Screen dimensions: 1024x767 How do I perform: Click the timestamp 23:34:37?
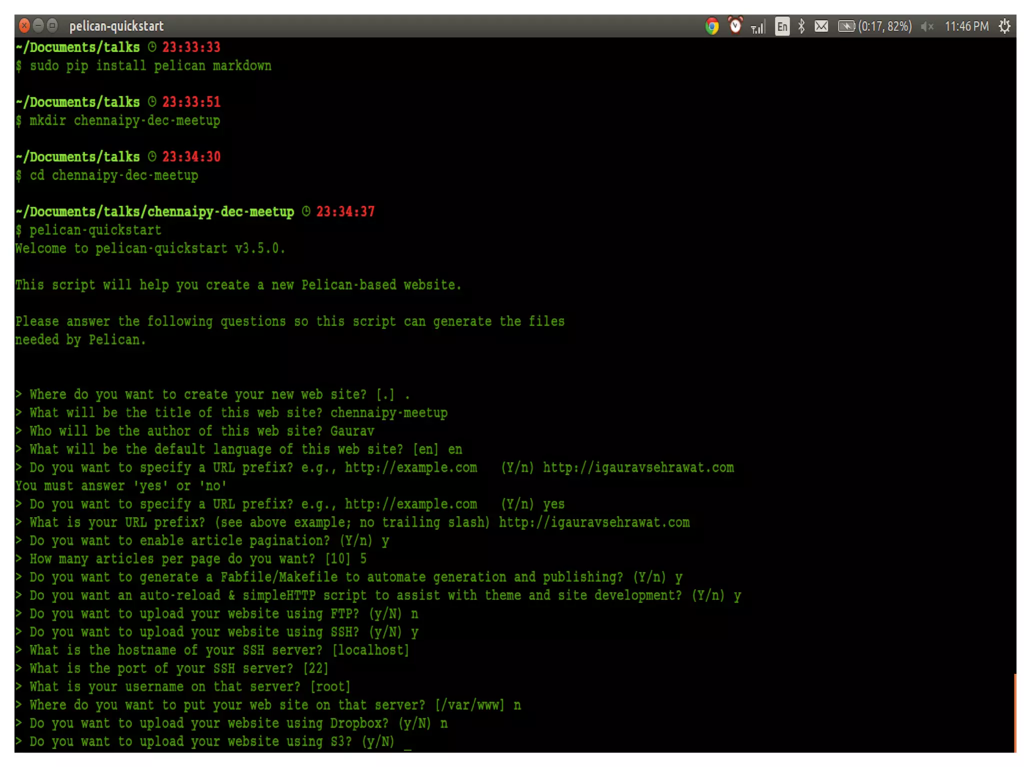pos(345,212)
